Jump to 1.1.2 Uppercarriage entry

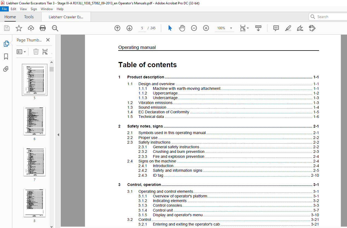(229, 93)
